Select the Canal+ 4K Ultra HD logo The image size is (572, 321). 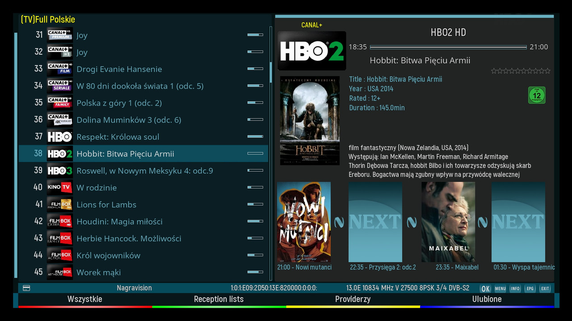coord(60,119)
